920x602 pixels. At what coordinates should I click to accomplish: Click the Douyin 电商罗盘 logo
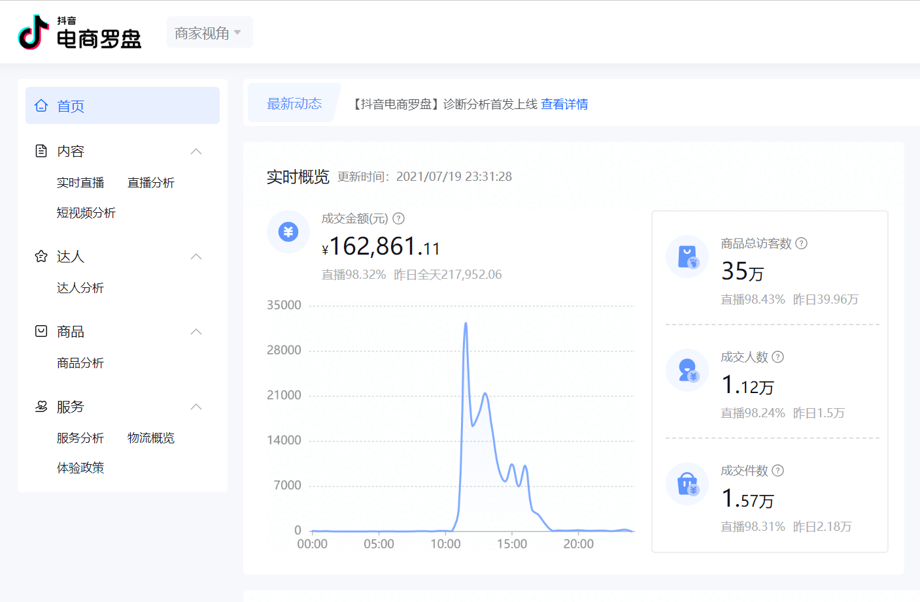point(80,33)
